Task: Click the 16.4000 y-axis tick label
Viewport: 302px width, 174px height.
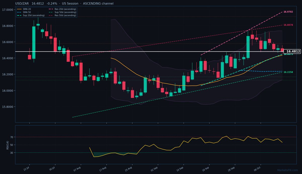Action: 8,58
